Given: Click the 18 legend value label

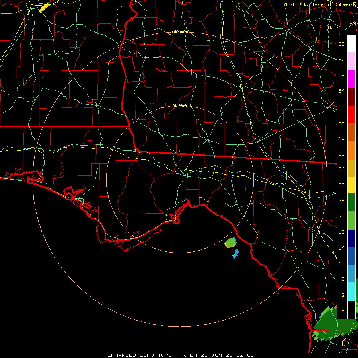Looking at the screenshot, I should click(x=342, y=232).
